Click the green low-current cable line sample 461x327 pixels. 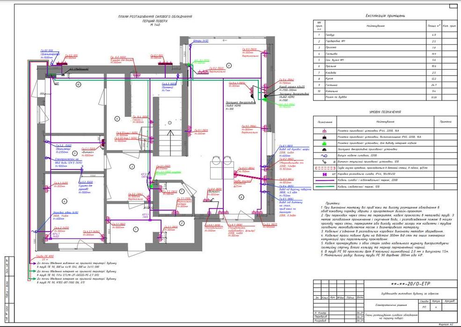pyautogui.click(x=325, y=186)
